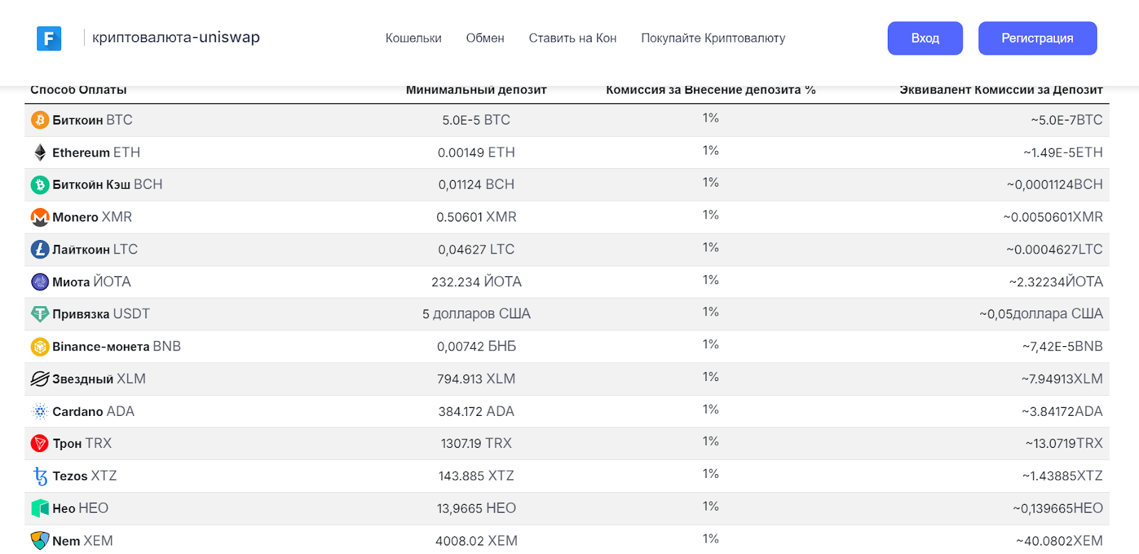Click the Способ Оплаты column header
This screenshot has width=1139, height=554.
click(78, 90)
